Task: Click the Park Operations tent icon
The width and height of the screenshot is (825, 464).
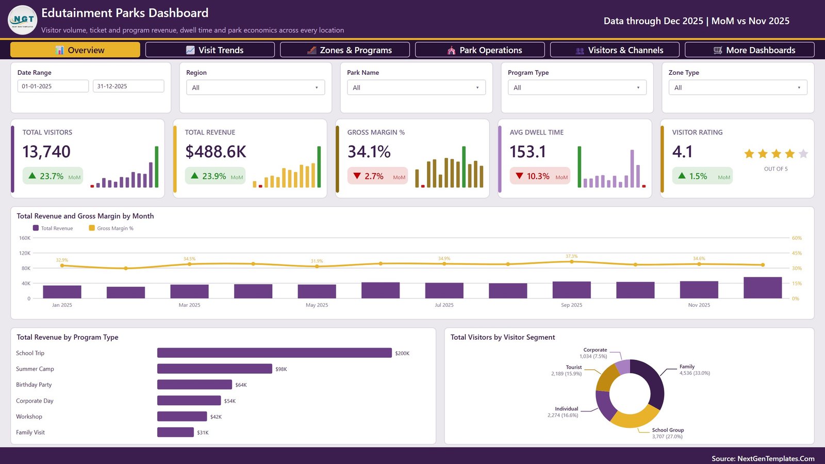Action: click(451, 50)
